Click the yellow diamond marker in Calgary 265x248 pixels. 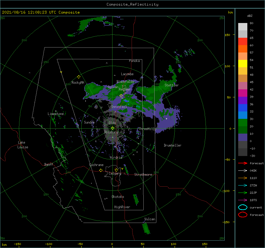116,170
